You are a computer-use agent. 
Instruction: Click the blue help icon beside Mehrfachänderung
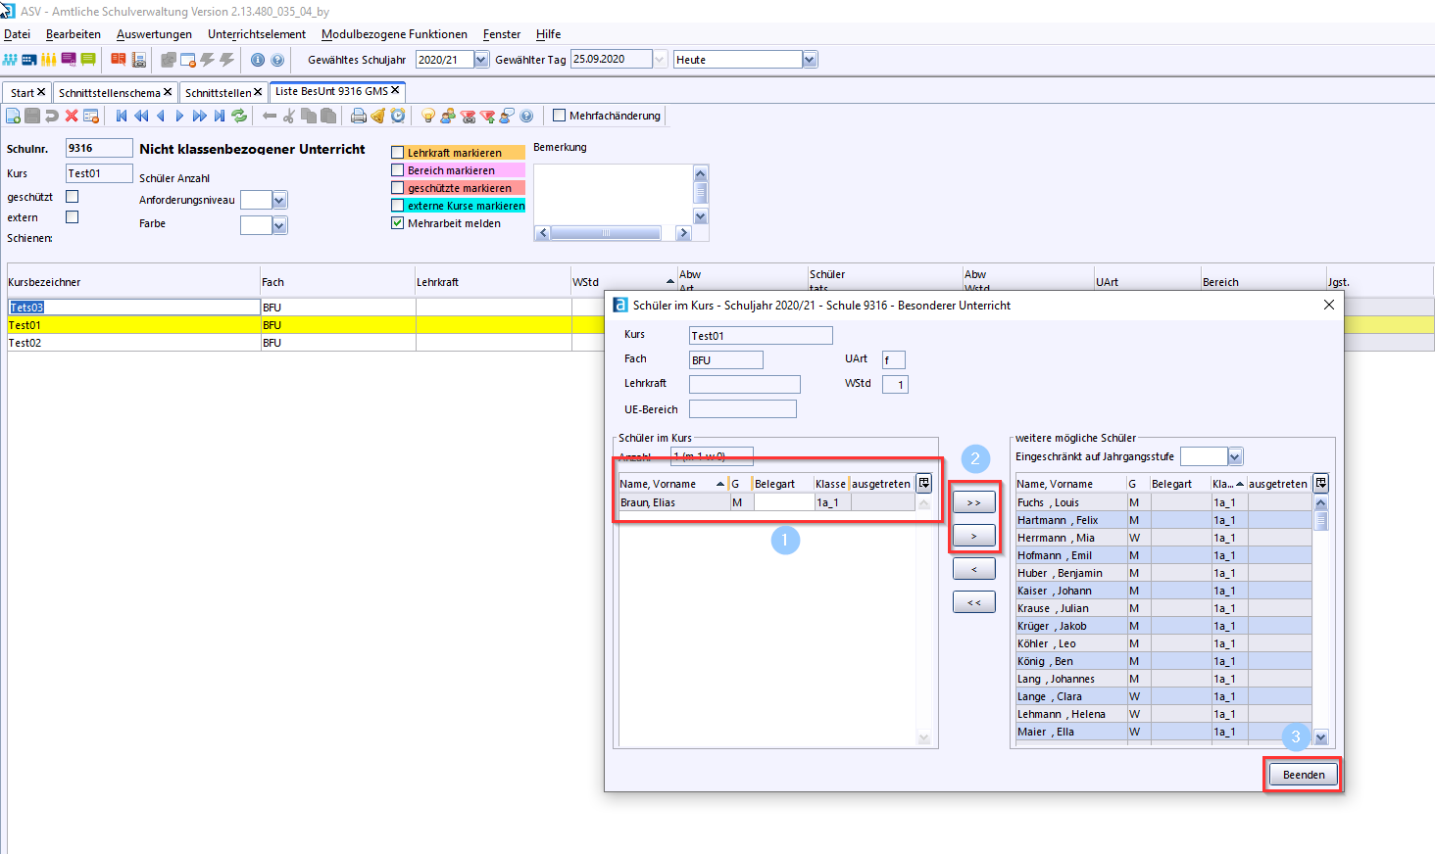[526, 116]
